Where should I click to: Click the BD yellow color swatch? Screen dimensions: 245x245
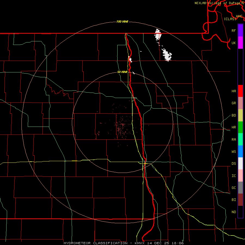(240, 115)
